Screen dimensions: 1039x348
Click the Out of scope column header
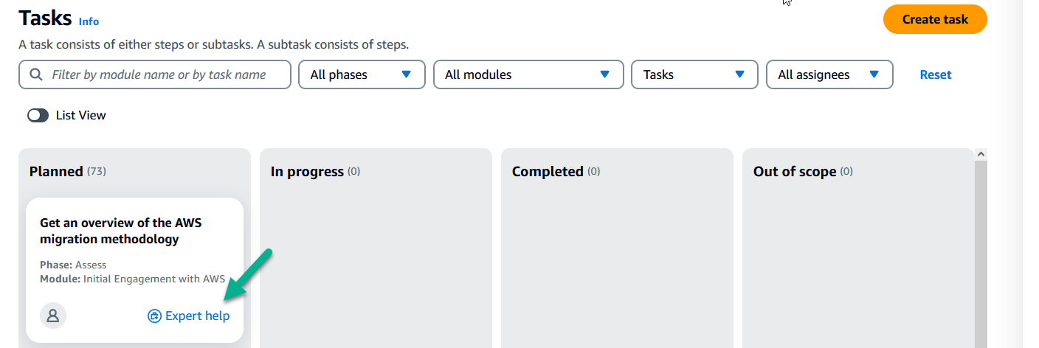[795, 171]
